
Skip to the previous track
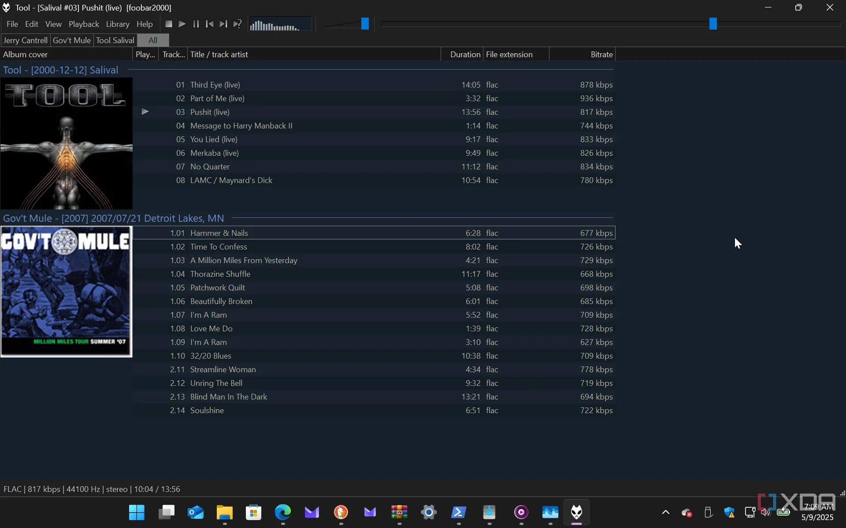(x=210, y=24)
